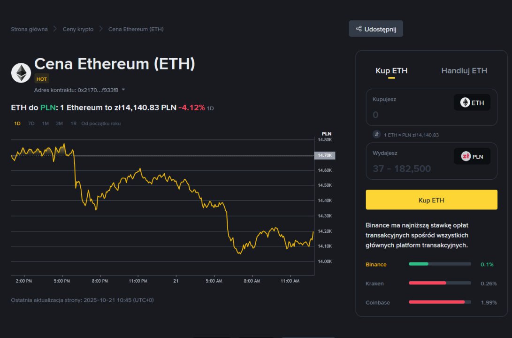The height and width of the screenshot is (338, 512).
Task: Select the 'Od początku roku' range
Action: pos(101,123)
